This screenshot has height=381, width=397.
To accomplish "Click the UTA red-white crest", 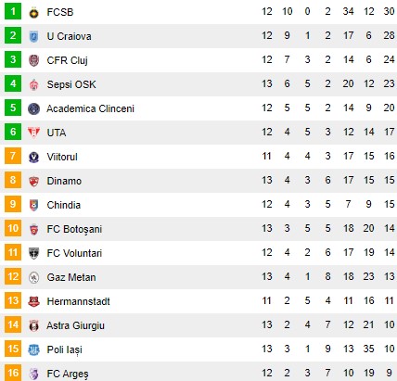I will pyautogui.click(x=33, y=133).
